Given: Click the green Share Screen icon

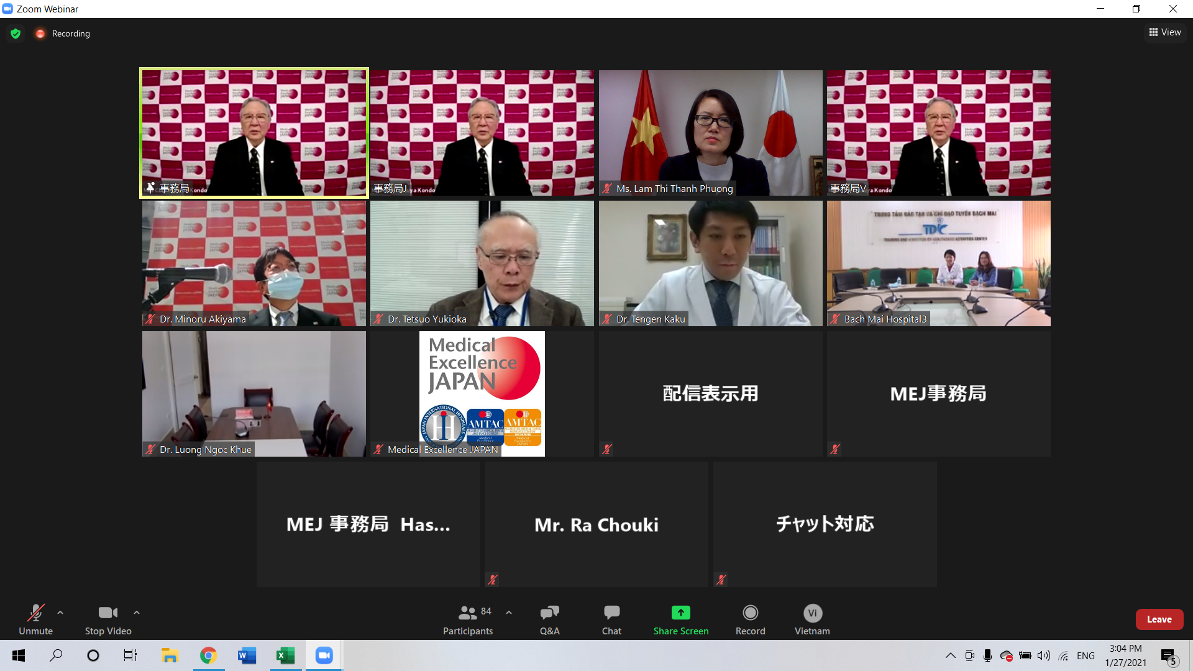Looking at the screenshot, I should coord(680,613).
